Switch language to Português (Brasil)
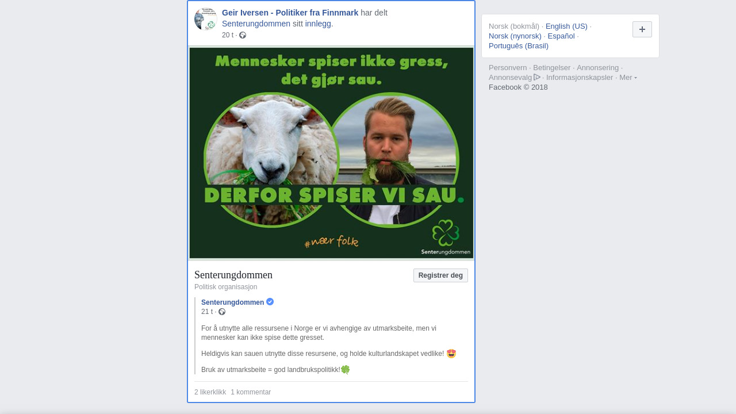Screen dimensions: 736x414 point(519,46)
